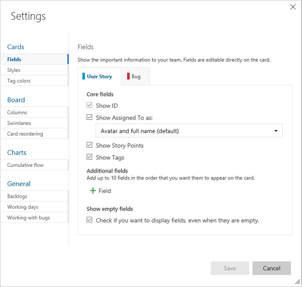The image size is (302, 287).
Task: Open Backlogs general settings
Action: click(x=34, y=196)
